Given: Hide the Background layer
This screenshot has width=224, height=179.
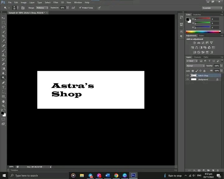Looking at the screenshot, I should click(188, 79).
